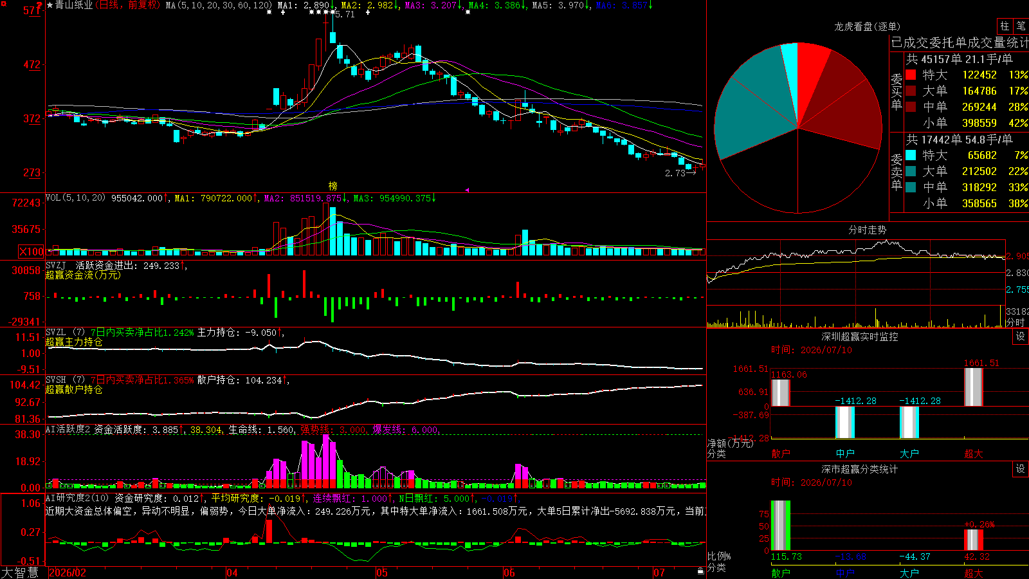
Task: Click the star icon before 青山纸业
Action: click(50, 5)
